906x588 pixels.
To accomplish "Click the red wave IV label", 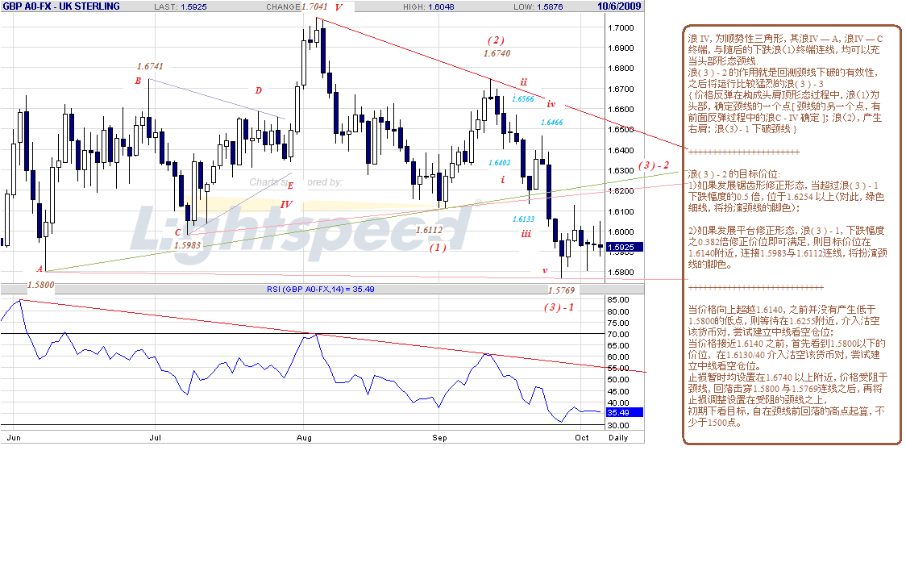I will [287, 205].
